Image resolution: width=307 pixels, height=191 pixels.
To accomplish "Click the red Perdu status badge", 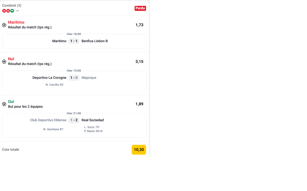I will [140, 8].
